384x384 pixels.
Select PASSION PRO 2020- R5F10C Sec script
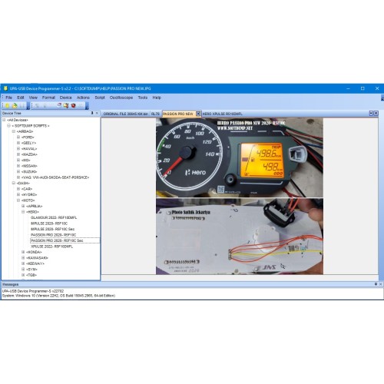coord(57,240)
